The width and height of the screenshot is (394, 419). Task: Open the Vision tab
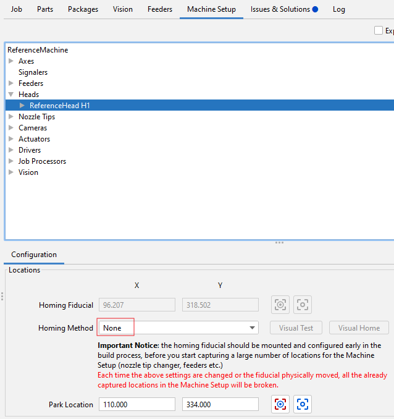[123, 9]
